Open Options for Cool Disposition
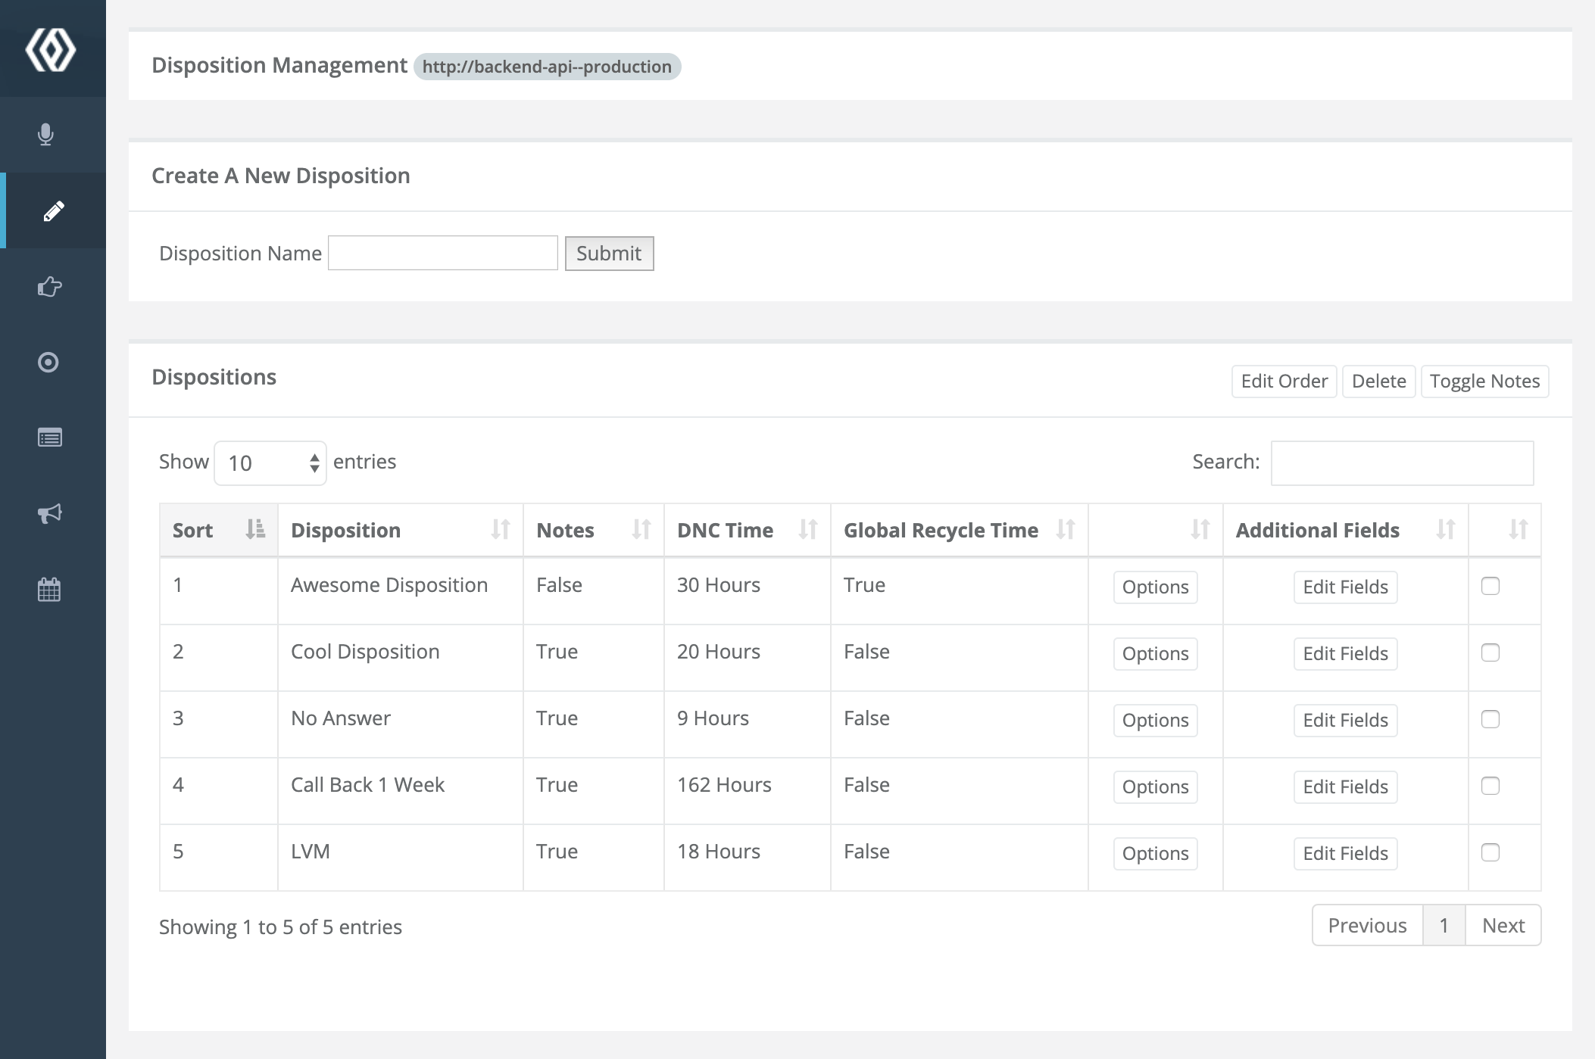Image resolution: width=1595 pixels, height=1059 pixels. [x=1155, y=653]
